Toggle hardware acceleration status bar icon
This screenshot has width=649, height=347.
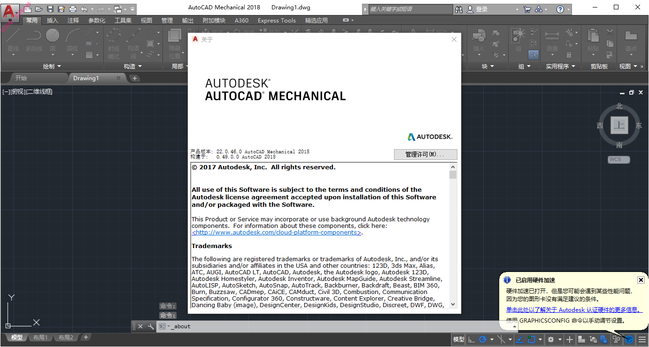pyautogui.click(x=630, y=339)
